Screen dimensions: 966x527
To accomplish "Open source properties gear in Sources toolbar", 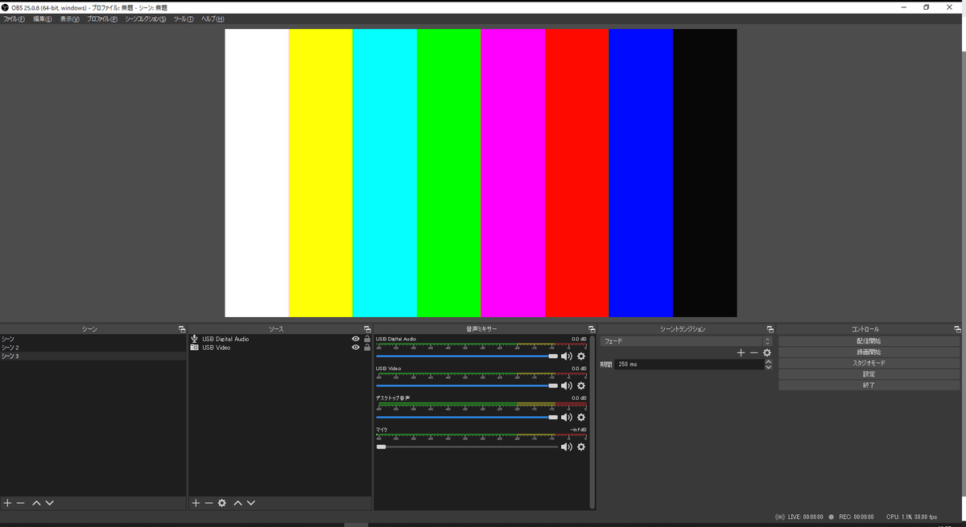I will point(222,503).
